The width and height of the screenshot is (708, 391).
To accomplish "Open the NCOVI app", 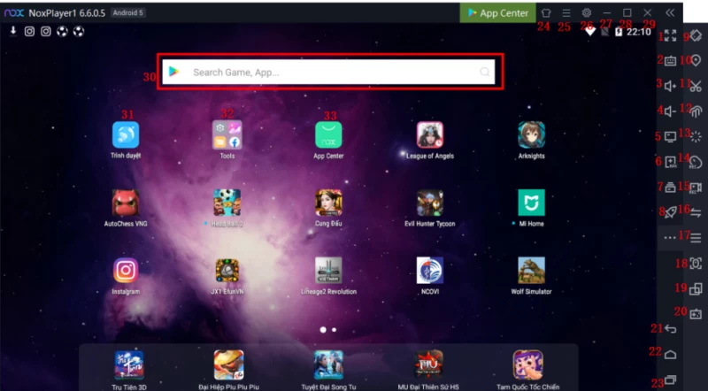I will point(430,271).
